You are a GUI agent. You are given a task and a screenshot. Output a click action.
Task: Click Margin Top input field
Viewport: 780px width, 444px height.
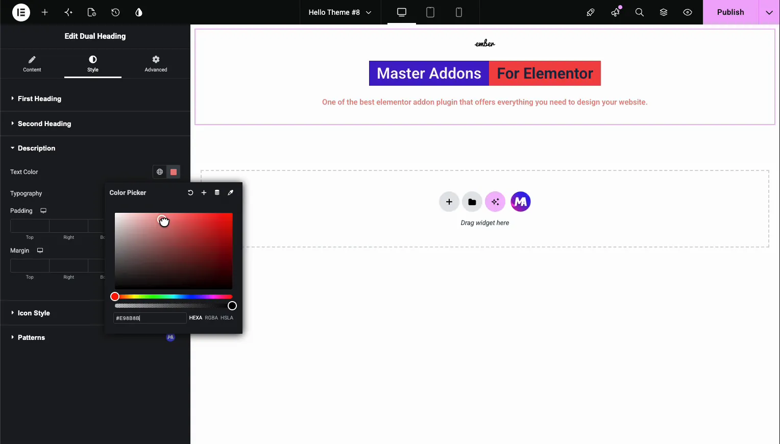pyautogui.click(x=30, y=265)
